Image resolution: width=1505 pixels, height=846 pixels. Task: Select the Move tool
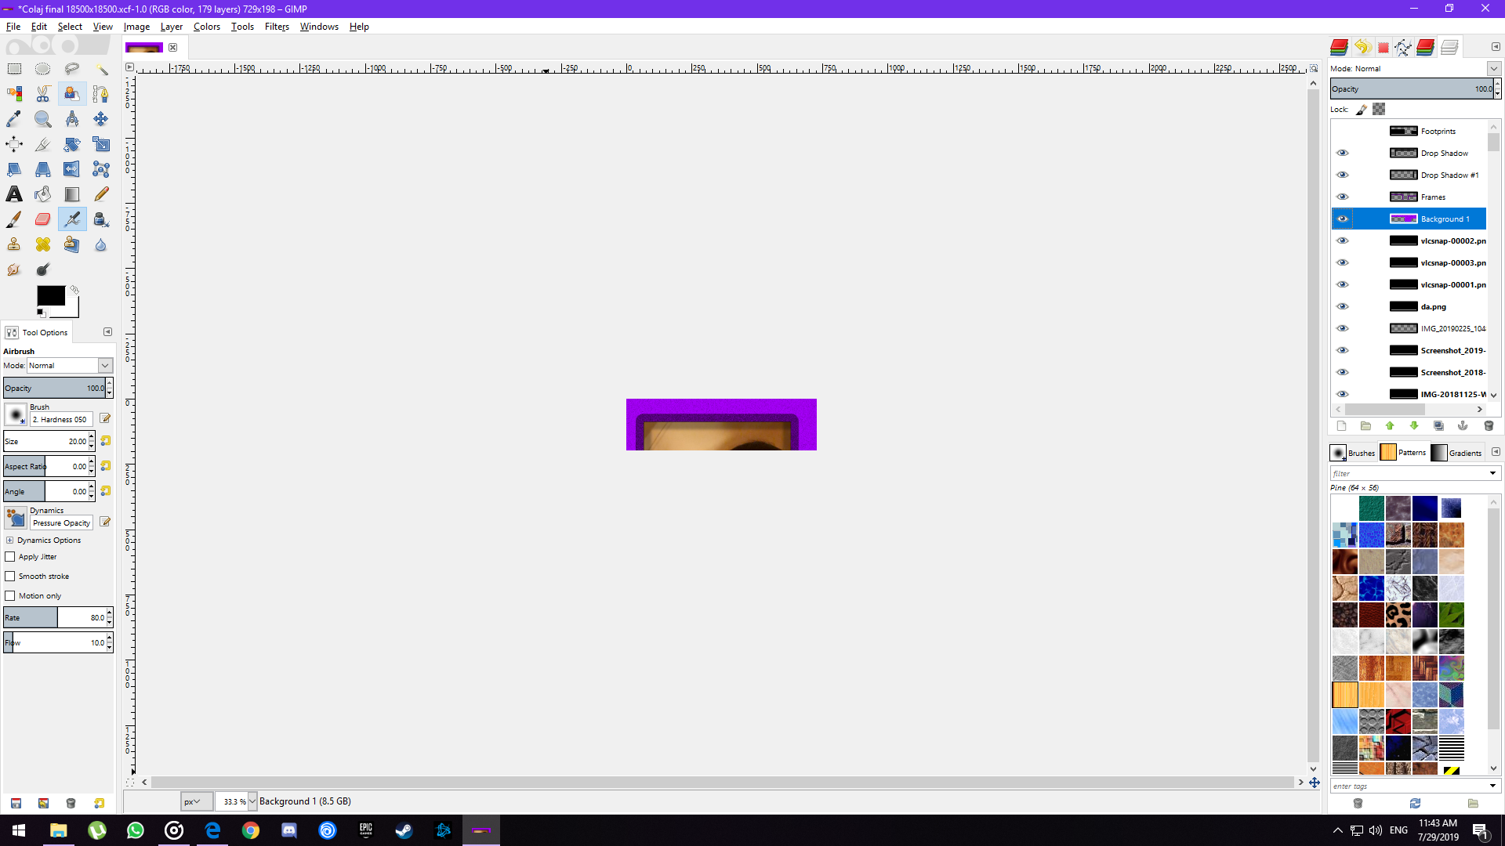(x=101, y=119)
